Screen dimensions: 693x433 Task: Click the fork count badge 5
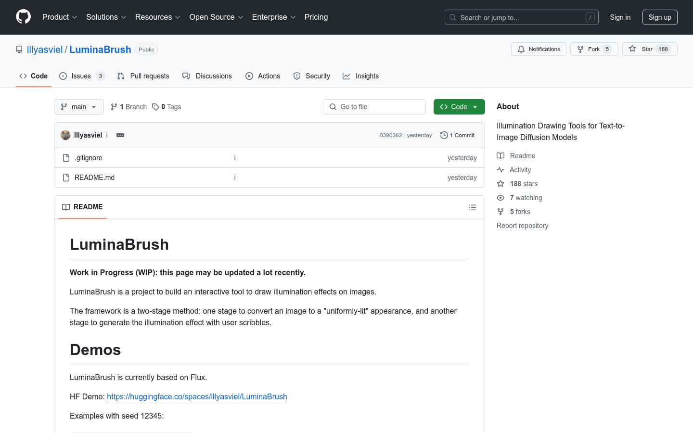tap(607, 49)
